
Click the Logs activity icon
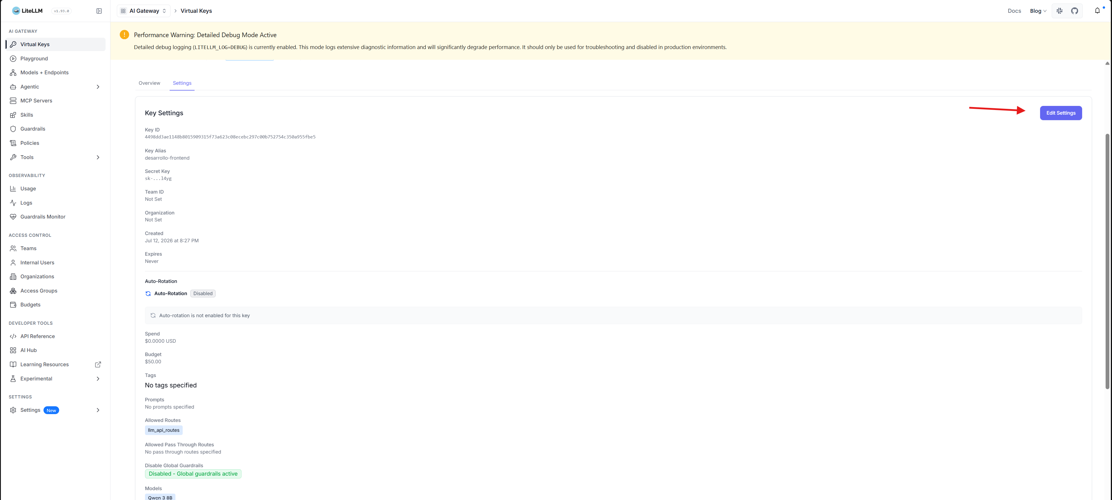coord(13,203)
